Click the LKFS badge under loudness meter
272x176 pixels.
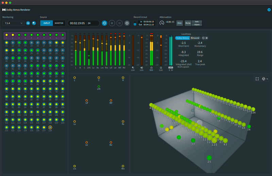171,68
